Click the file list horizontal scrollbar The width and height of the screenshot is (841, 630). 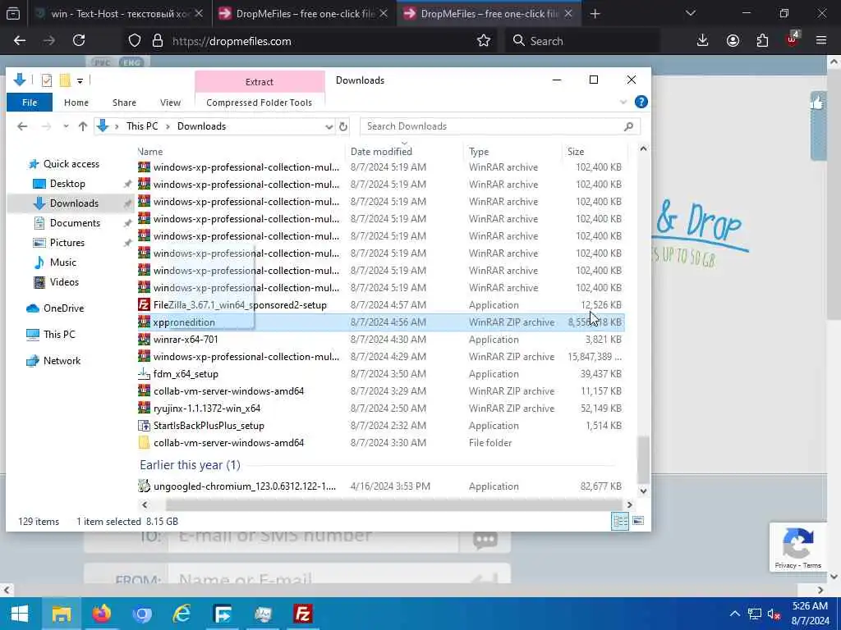click(x=393, y=504)
